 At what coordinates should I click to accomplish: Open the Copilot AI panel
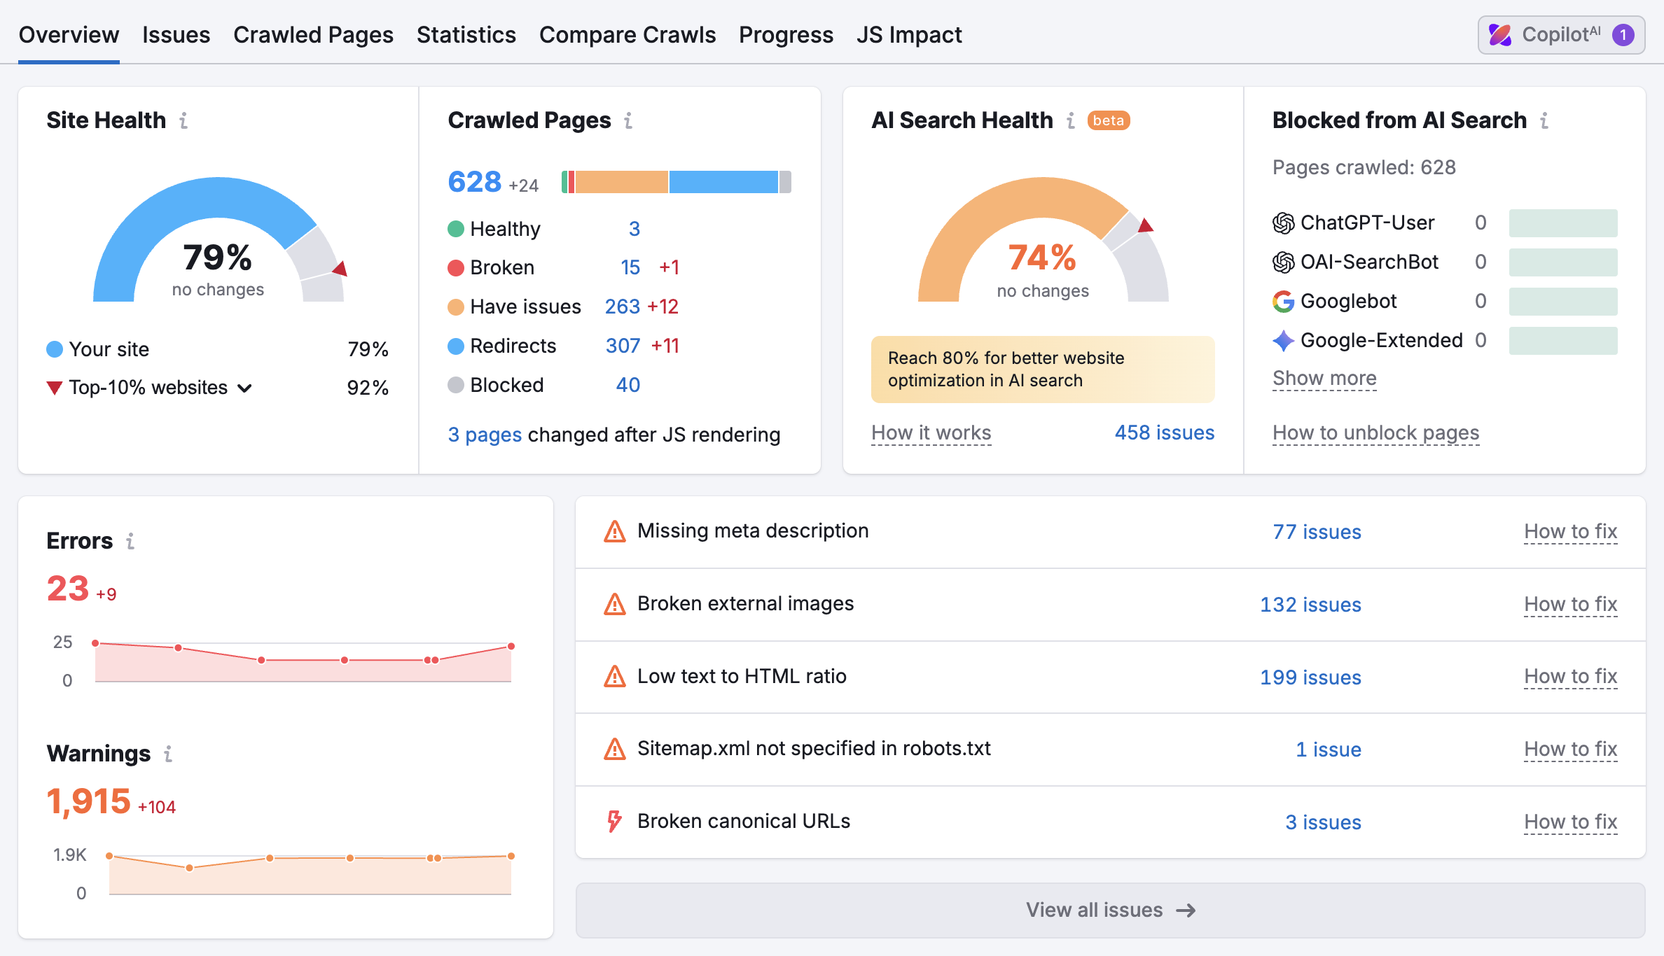point(1561,34)
